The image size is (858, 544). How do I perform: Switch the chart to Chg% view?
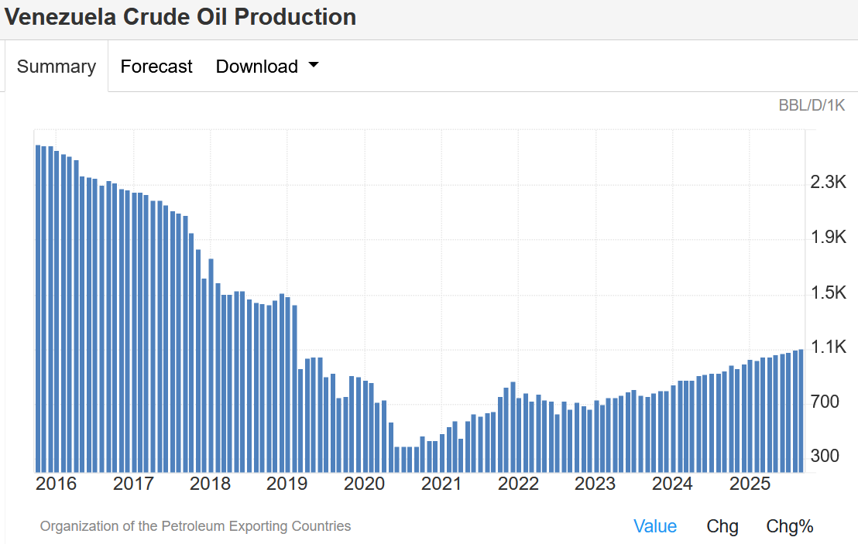[x=790, y=526]
